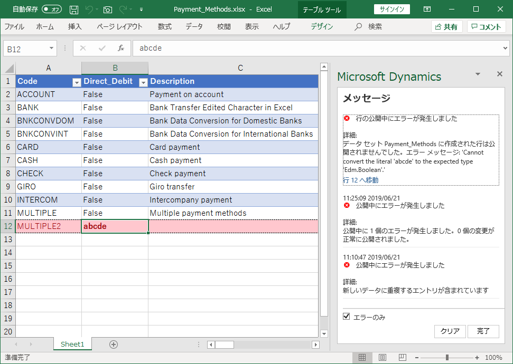Switch to Page Break Preview icon
The image size is (513, 364).
pos(403,358)
